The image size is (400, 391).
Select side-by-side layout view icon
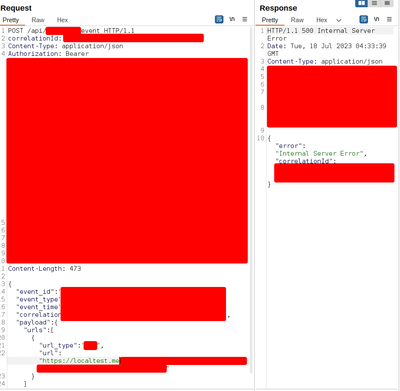point(361,3)
